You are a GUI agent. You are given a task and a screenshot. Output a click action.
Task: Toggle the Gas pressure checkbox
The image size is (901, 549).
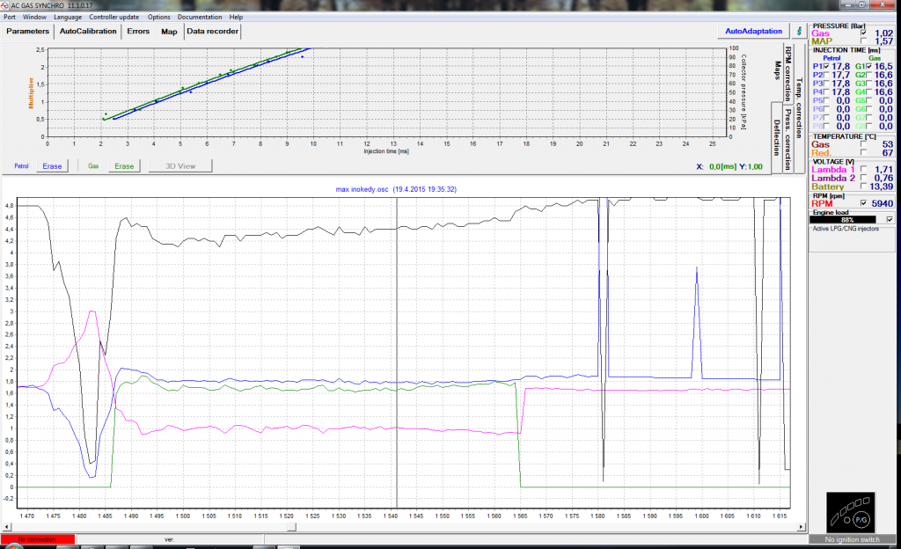pos(863,33)
